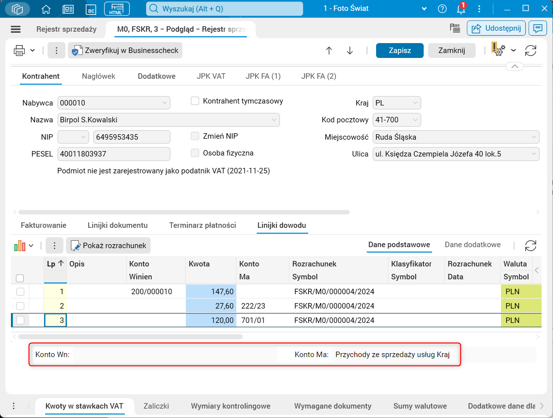
Task: Click the help question mark icon
Action: tap(442, 9)
